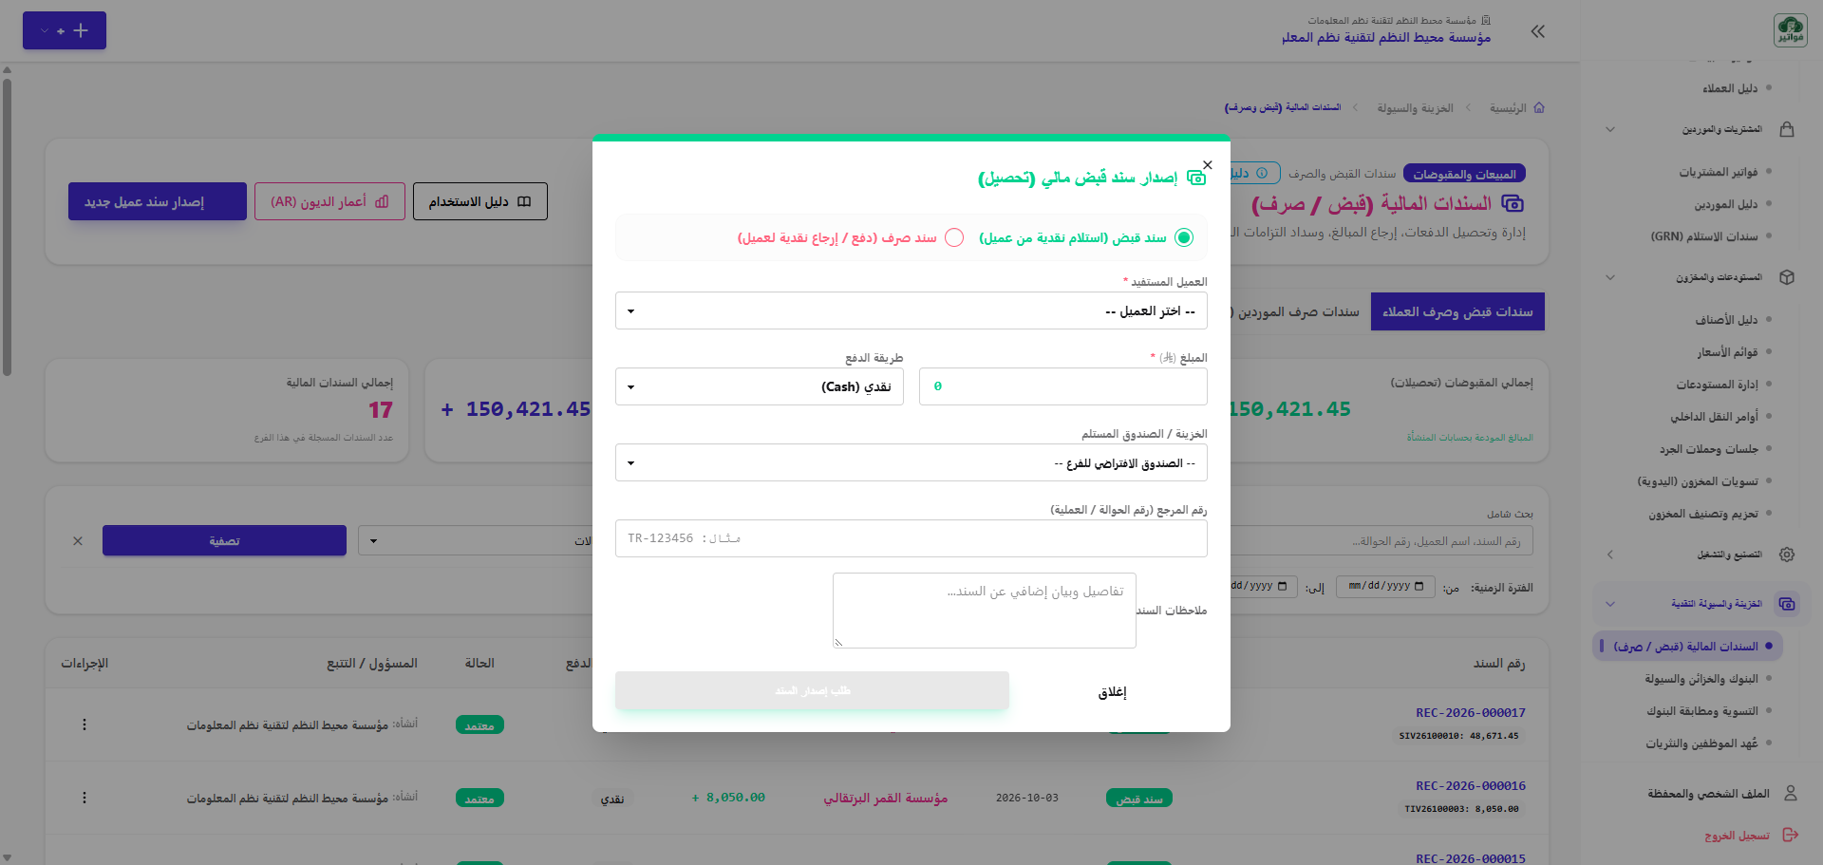The image size is (1823, 865).
Task: Open actions menu for REC-2026-000017 row
Action: [x=85, y=724]
